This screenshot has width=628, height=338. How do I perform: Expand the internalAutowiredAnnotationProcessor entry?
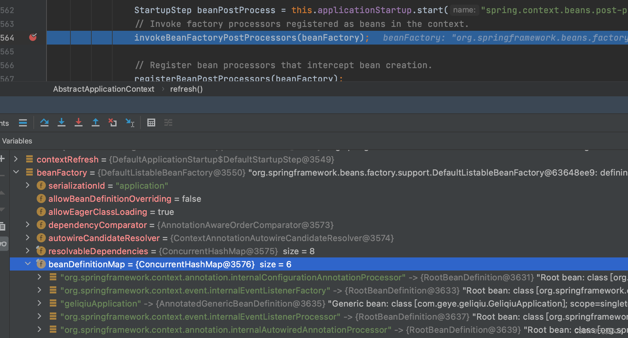point(40,329)
